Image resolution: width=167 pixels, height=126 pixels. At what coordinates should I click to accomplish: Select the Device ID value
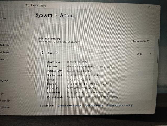[89, 84]
